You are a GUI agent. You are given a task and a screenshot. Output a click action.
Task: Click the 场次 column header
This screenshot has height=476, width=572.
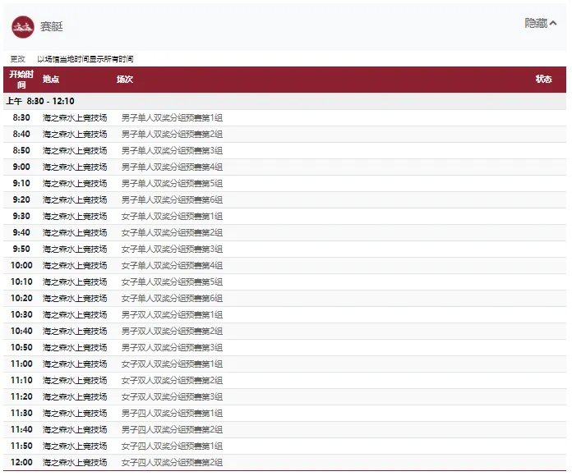[x=125, y=80]
